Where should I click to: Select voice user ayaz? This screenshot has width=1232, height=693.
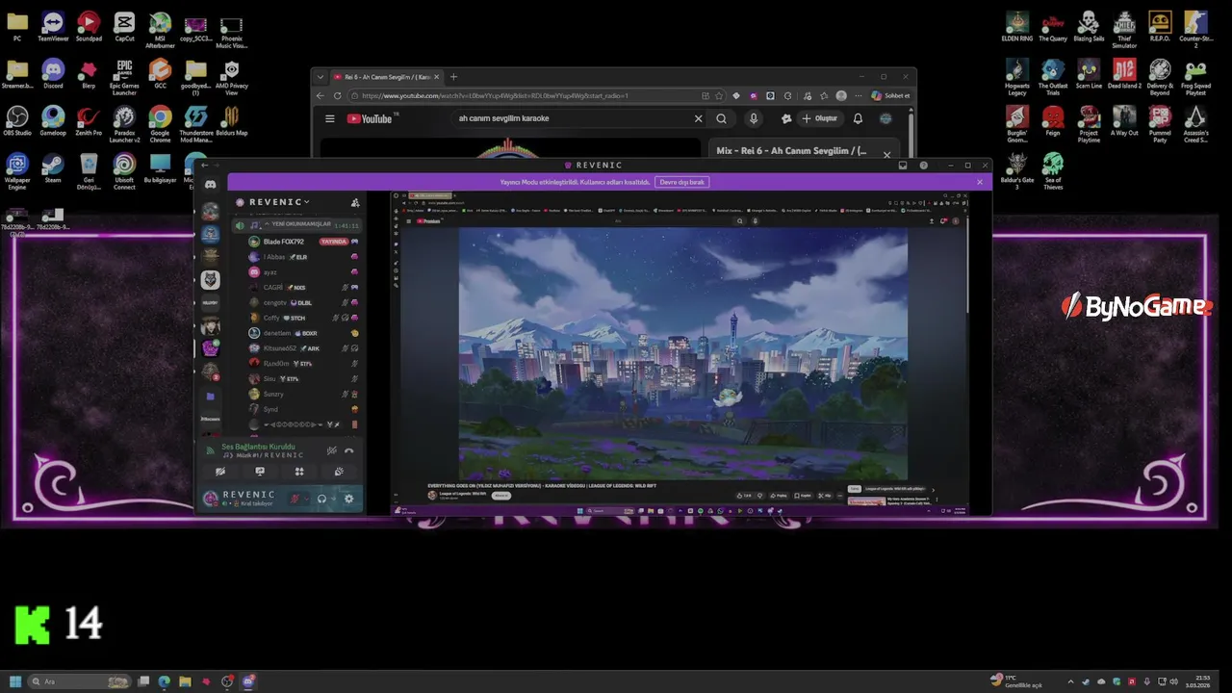tap(296, 272)
